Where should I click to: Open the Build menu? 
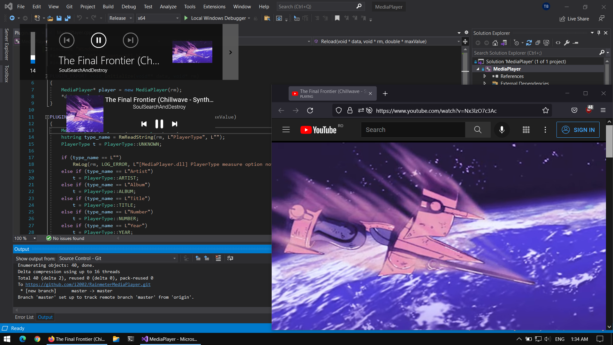click(x=108, y=6)
